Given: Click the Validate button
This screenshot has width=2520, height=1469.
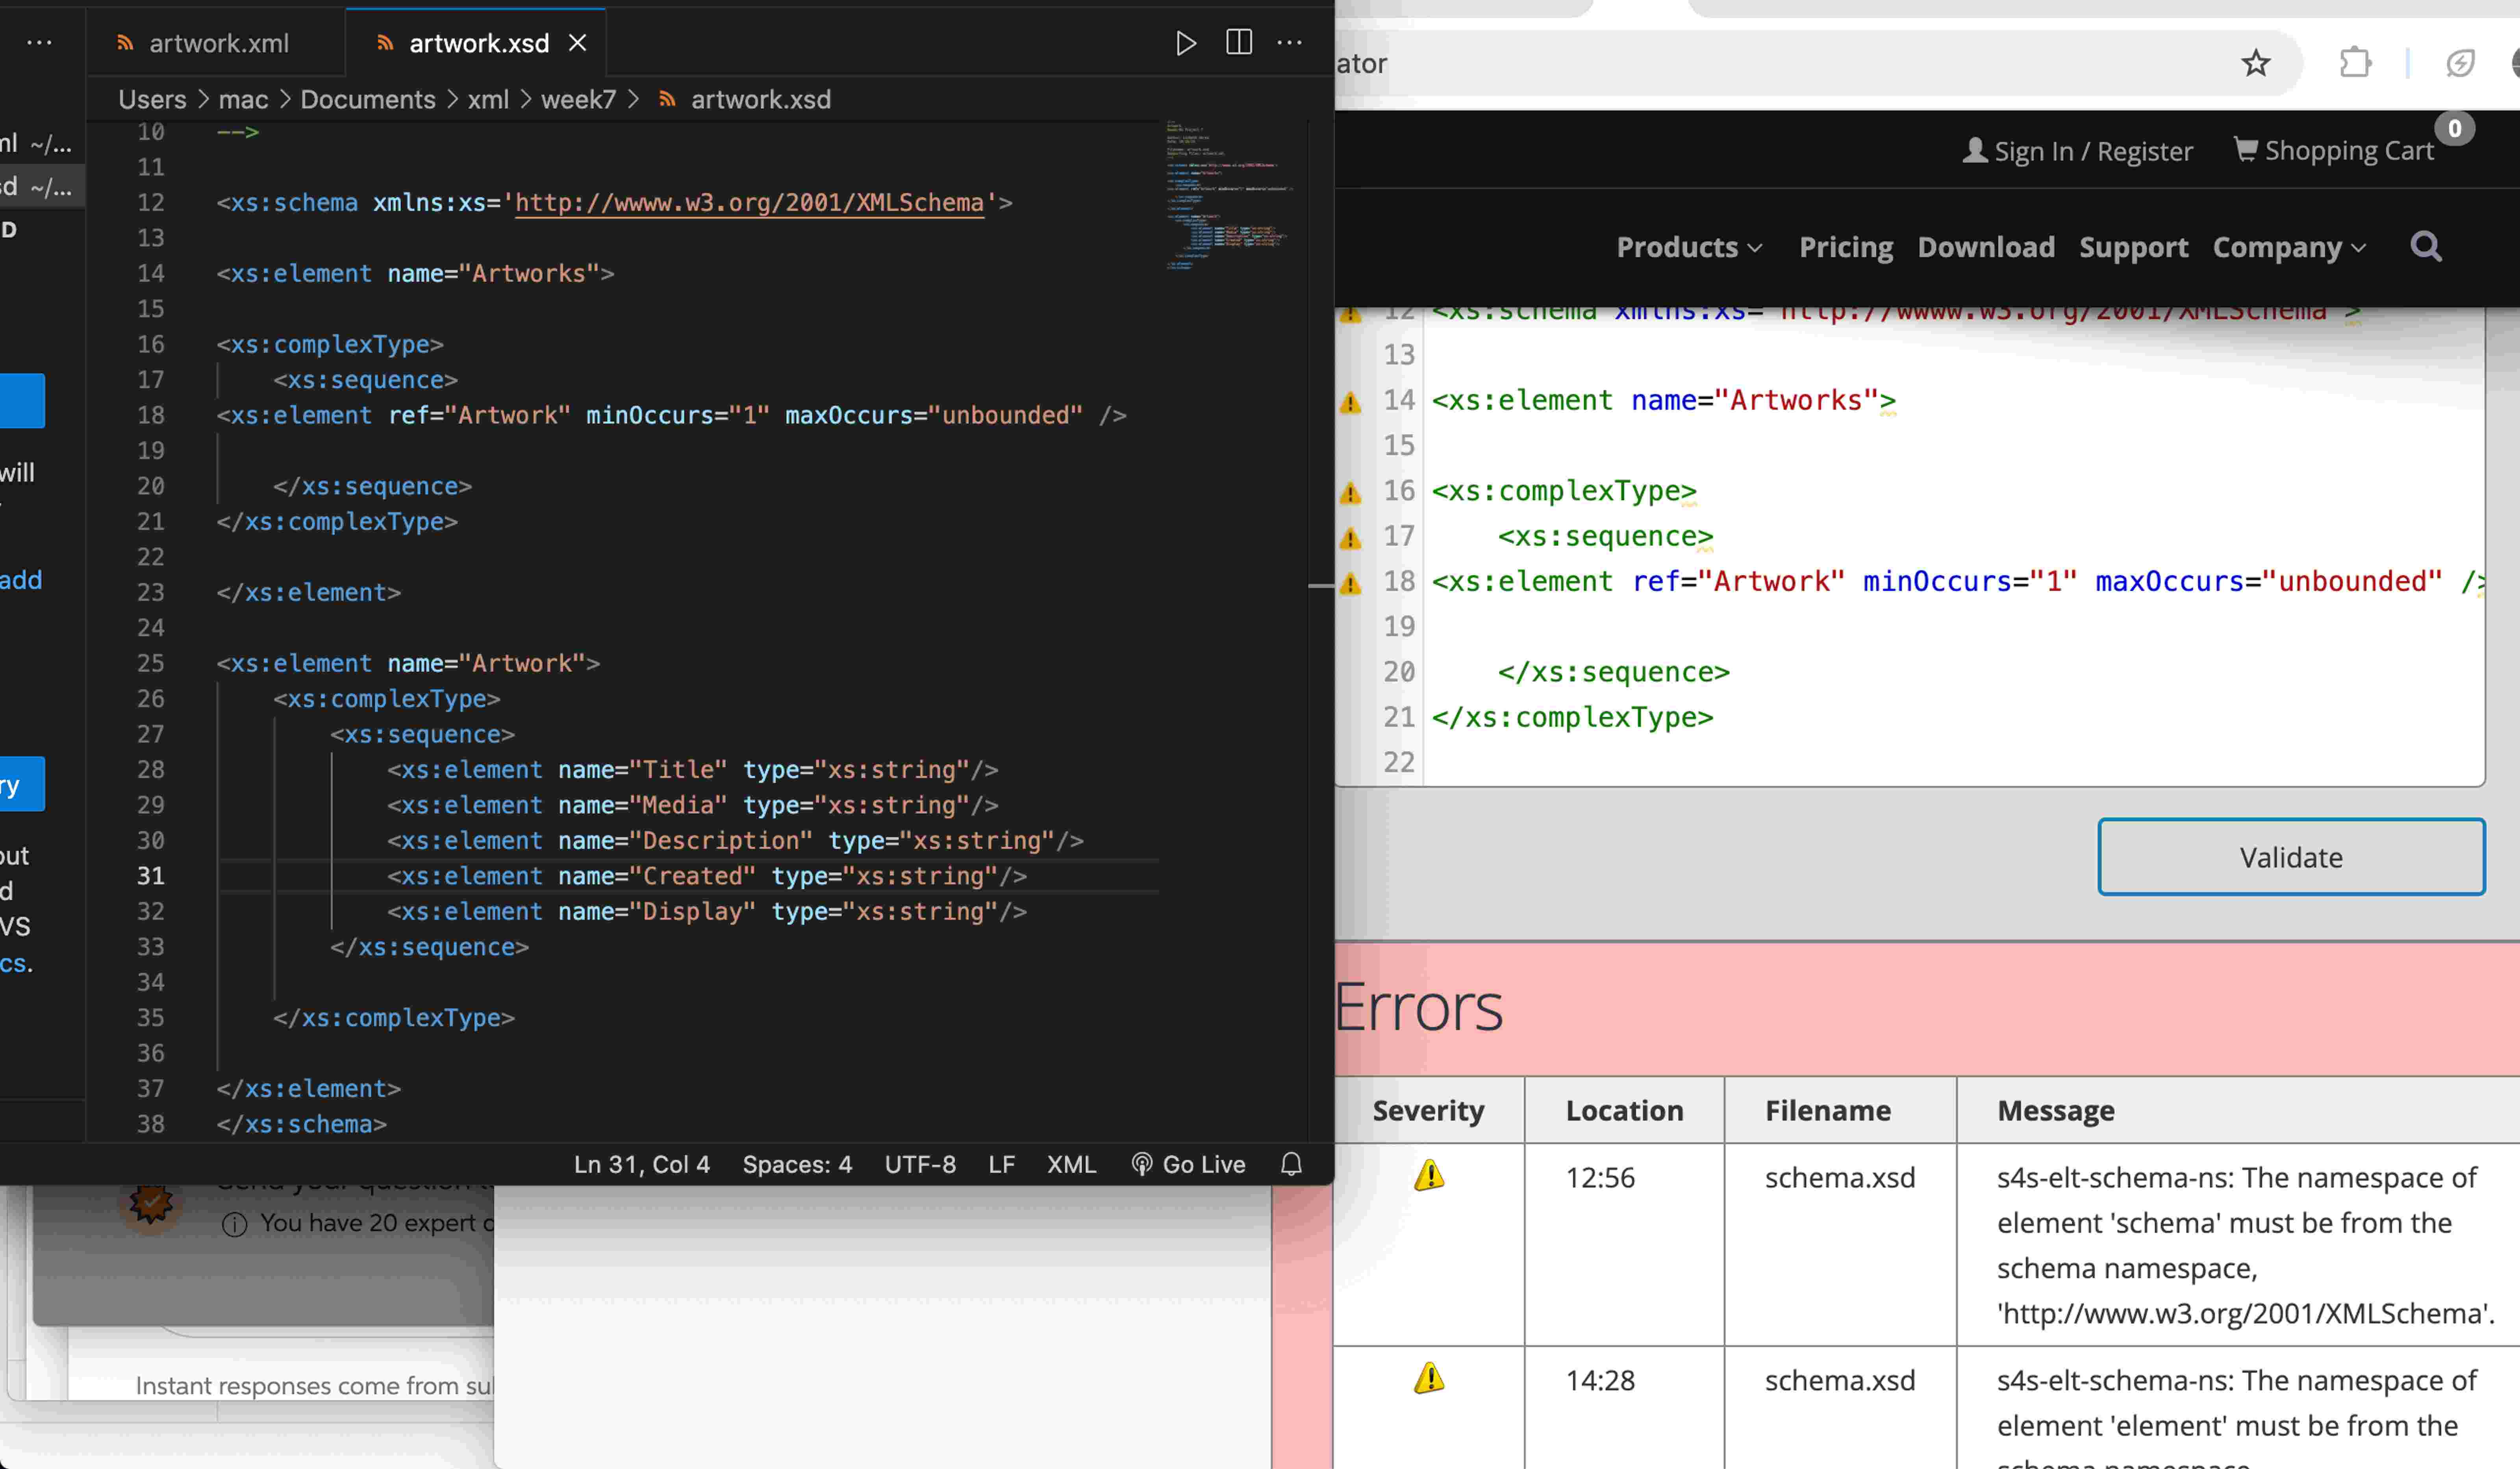Looking at the screenshot, I should 2291,857.
